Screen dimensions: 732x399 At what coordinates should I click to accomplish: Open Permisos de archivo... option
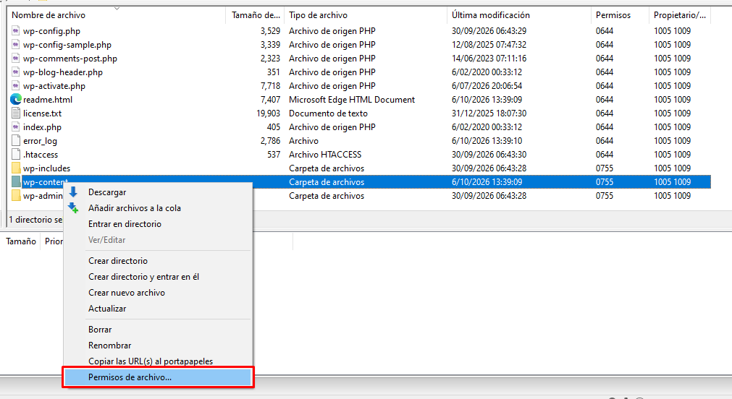coord(159,377)
